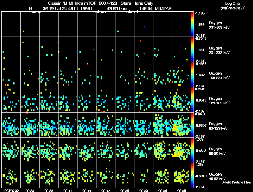This screenshot has height=192, width=253.
Task: Click the '146.54' longitude value
Action: tap(146, 9)
